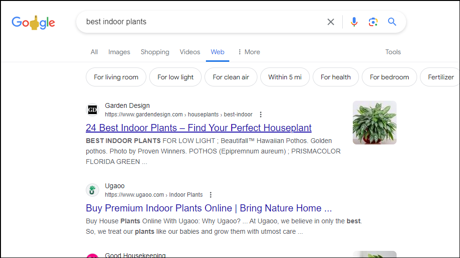Open 'Buy Premium Indoor Plants Online' link
The image size is (460, 258).
pos(209,208)
